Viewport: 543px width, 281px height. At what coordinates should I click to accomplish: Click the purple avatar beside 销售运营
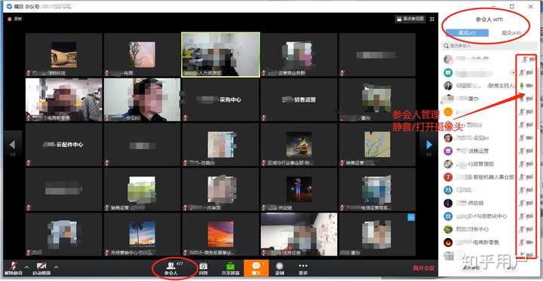[448, 151]
